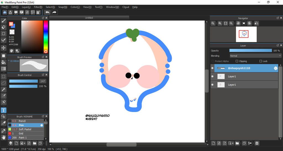
Task: Select the transparent color swatch
Action: 12,32
